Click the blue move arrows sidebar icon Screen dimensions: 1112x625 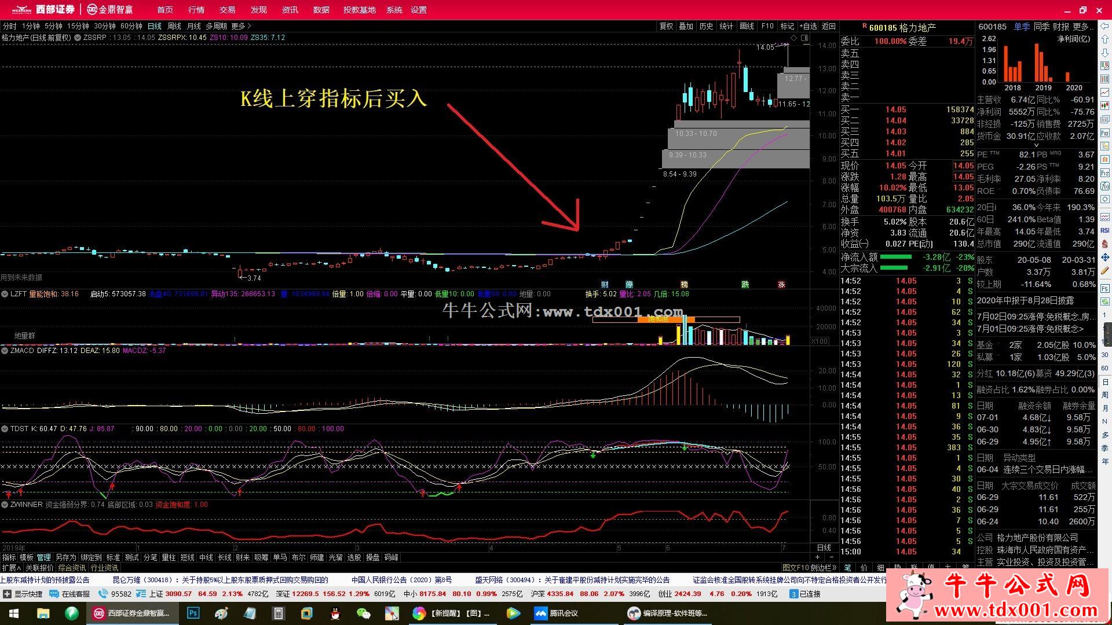pos(1105,256)
